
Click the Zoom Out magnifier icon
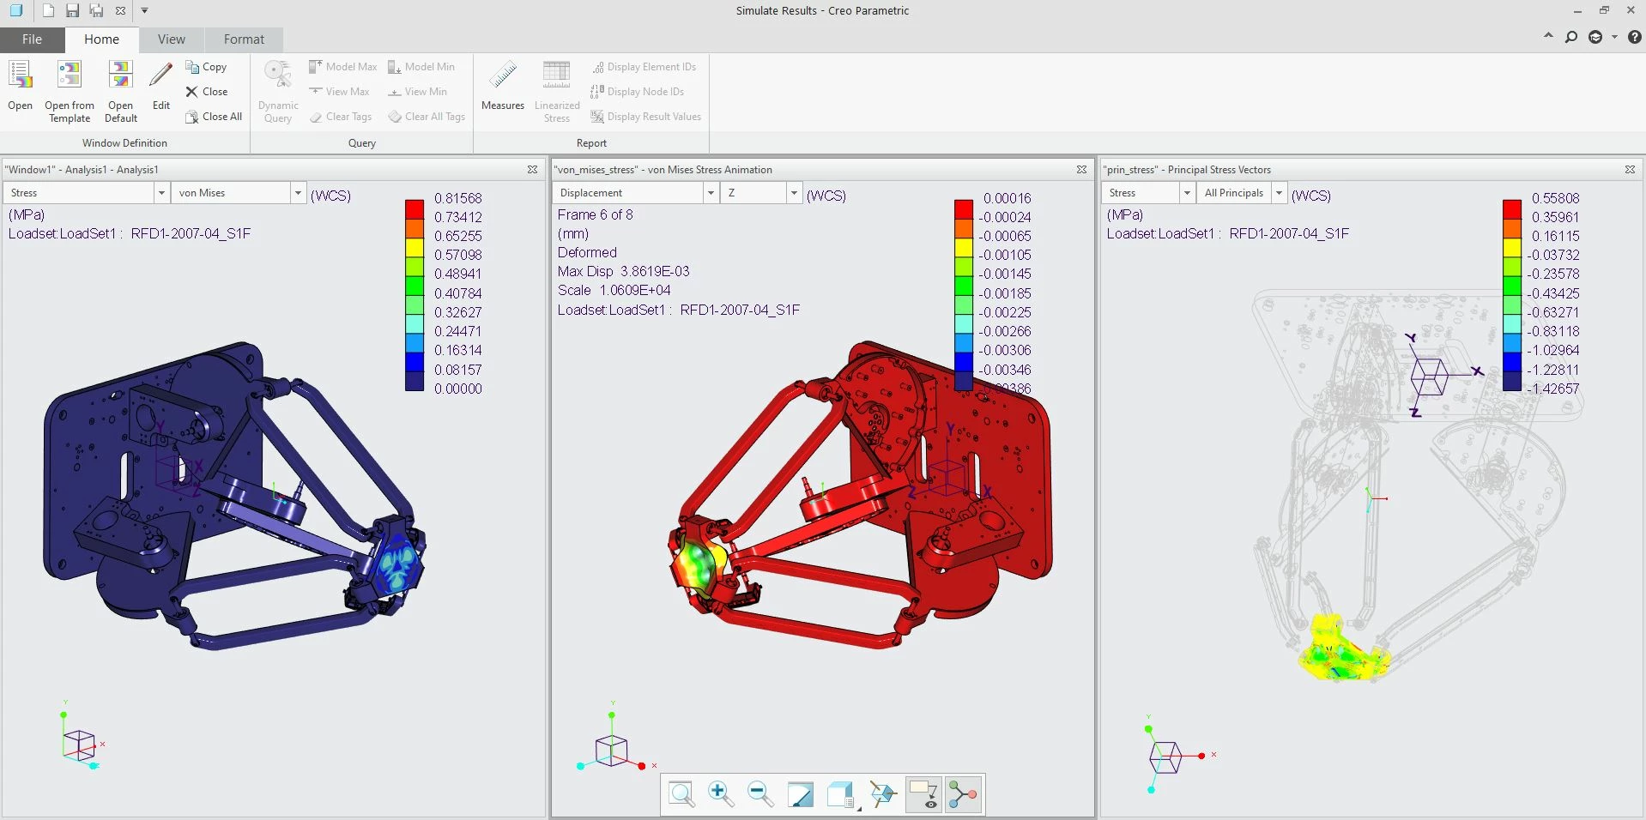(760, 794)
